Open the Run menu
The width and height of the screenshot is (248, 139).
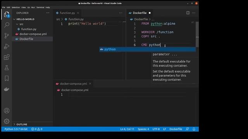(33, 7)
